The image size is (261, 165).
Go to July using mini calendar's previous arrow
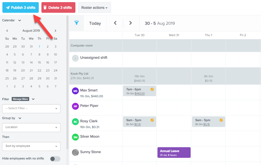click(x=7, y=31)
